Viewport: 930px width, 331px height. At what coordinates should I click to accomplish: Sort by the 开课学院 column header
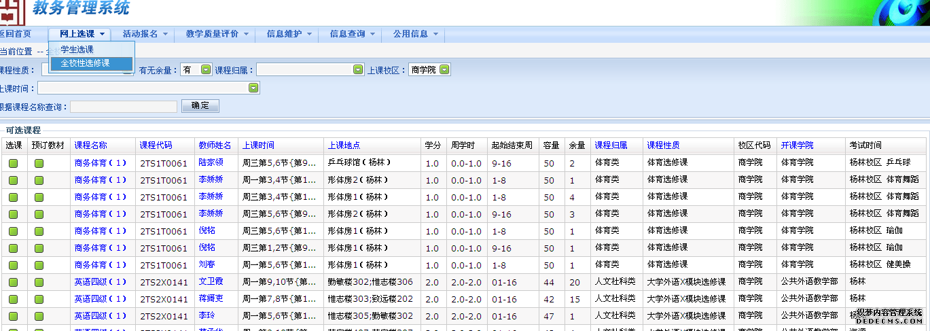point(797,145)
